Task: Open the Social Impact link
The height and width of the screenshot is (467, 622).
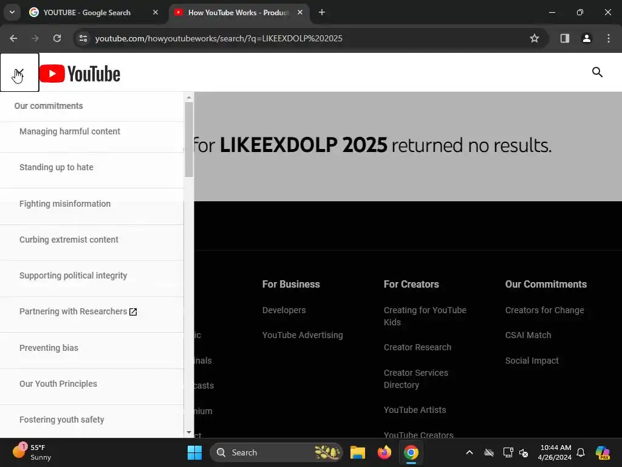Action: point(531,361)
